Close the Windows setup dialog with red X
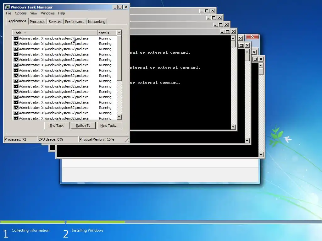This screenshot has height=241, width=322. (x=253, y=36)
